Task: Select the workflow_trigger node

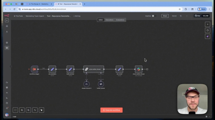Action: (x=34, y=69)
